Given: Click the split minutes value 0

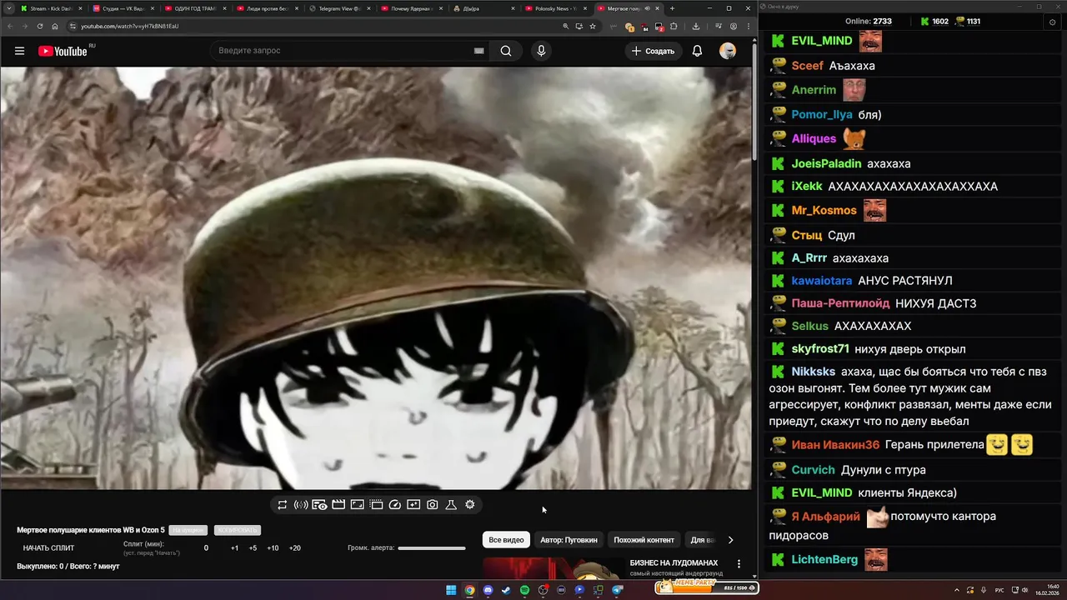Looking at the screenshot, I should point(207,548).
